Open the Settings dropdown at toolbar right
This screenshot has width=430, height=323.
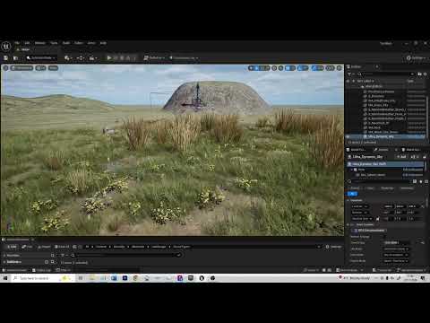[x=417, y=58]
